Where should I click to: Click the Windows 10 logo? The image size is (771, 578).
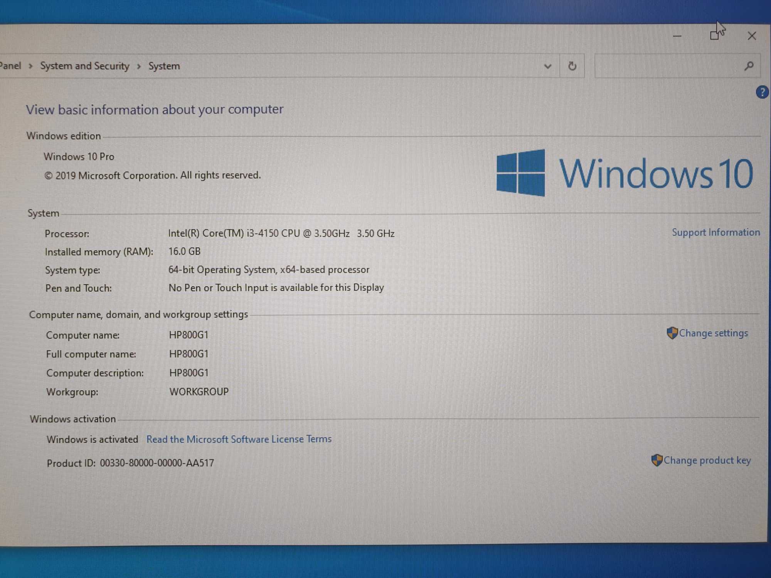point(624,173)
